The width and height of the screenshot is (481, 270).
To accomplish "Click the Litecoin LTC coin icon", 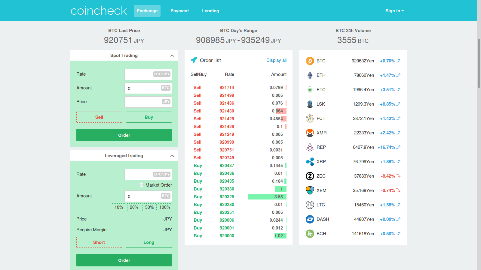I will pos(310,205).
